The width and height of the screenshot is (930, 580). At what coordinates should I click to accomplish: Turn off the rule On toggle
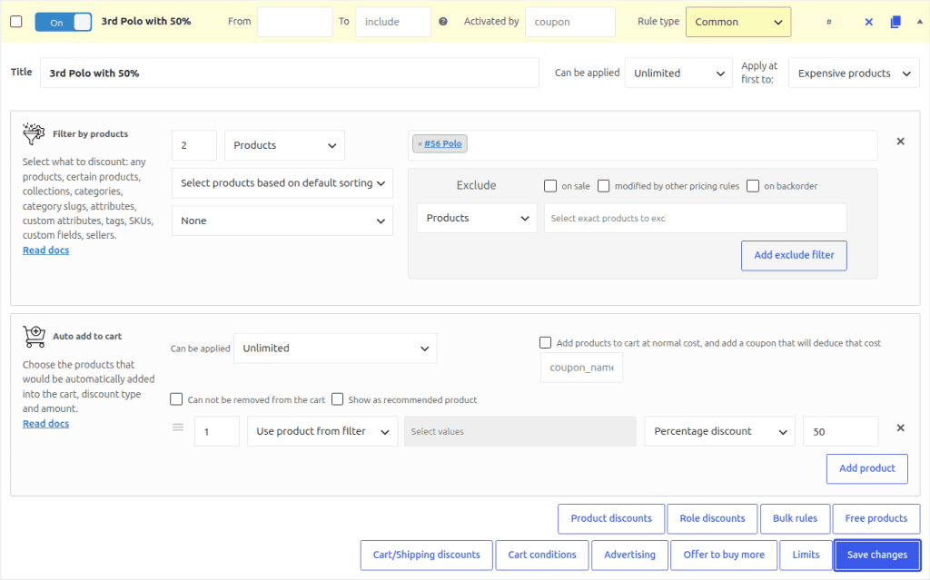point(64,22)
